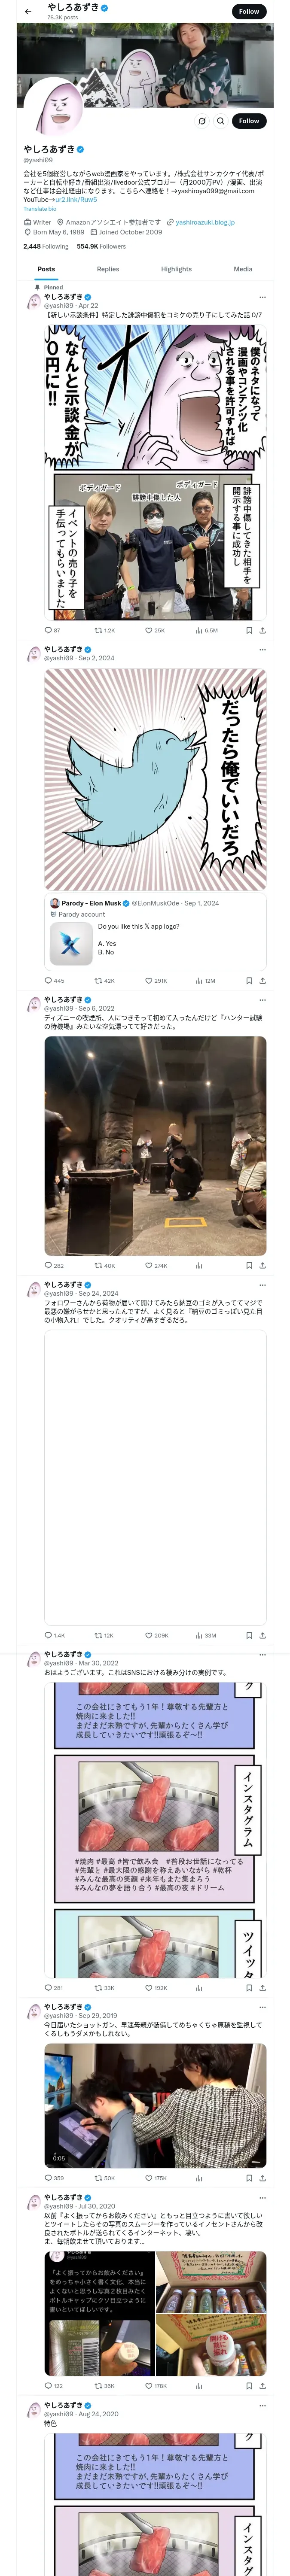Open the yashiroazuki.blog.jp link

pyautogui.click(x=205, y=222)
